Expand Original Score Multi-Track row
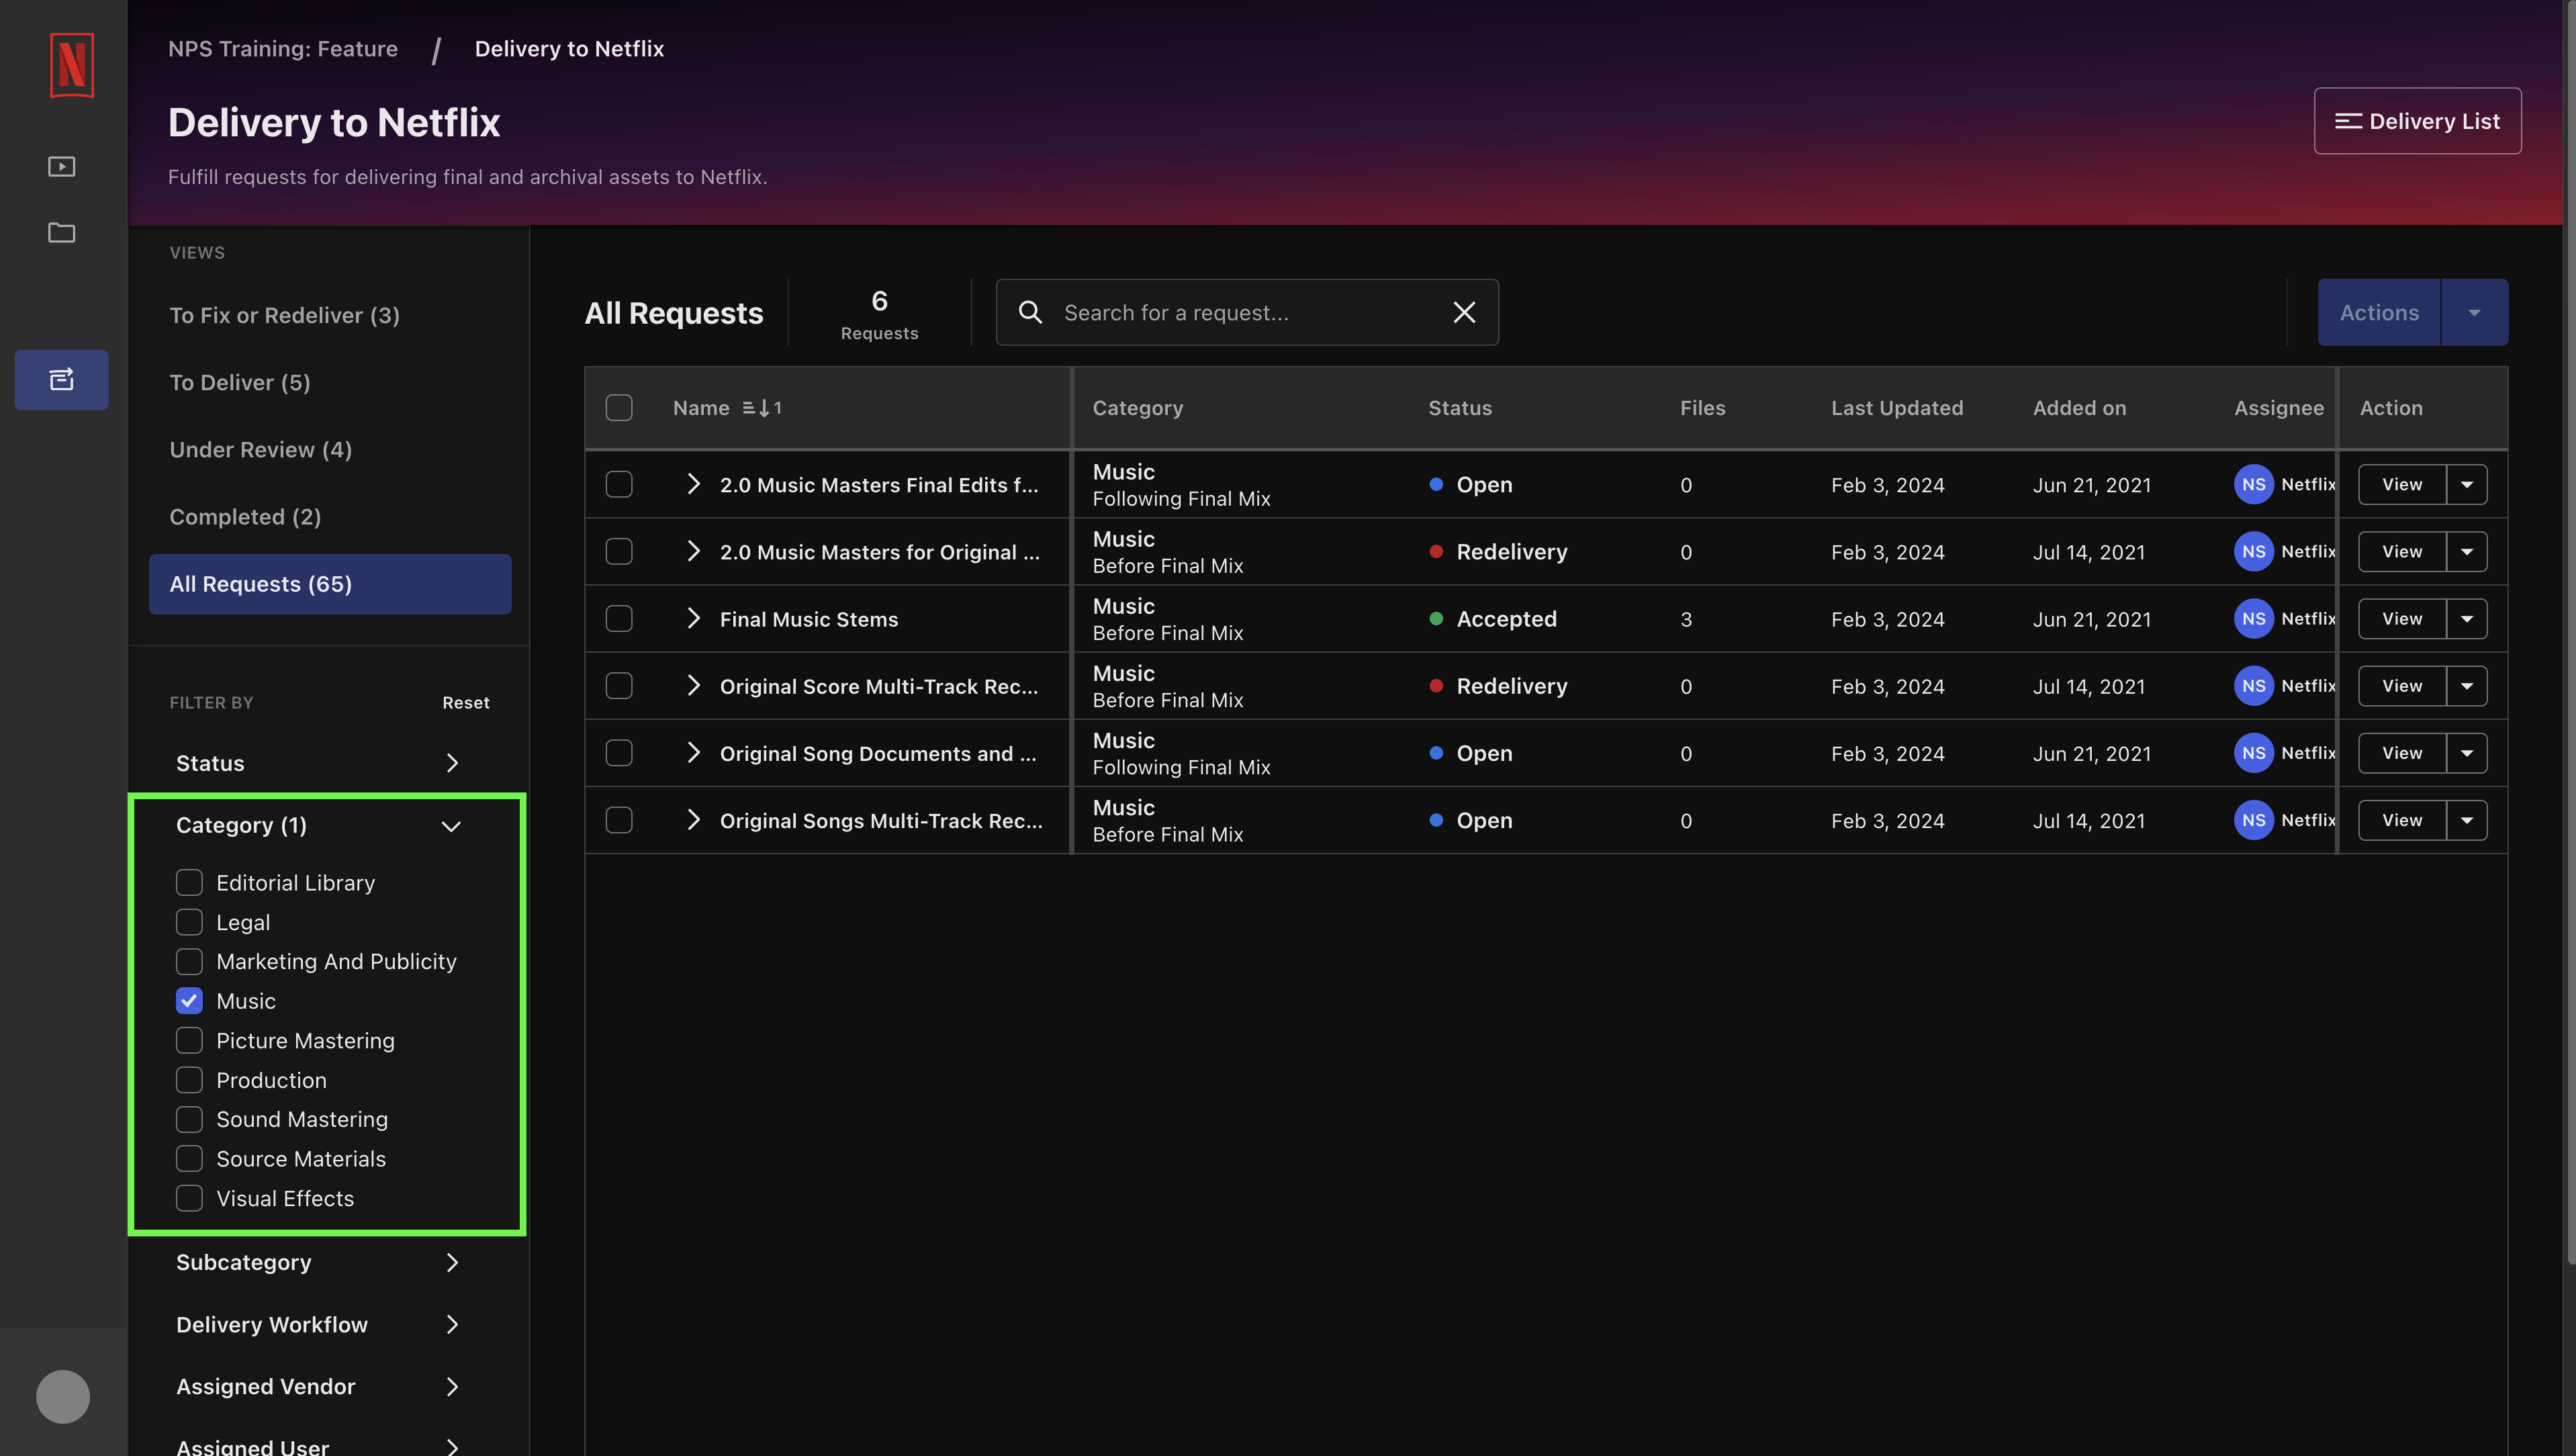The height and width of the screenshot is (1456, 2576). pos(694,686)
